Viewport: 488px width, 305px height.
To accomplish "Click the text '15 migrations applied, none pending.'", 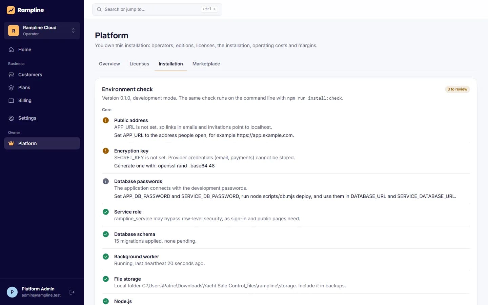I will (155, 241).
